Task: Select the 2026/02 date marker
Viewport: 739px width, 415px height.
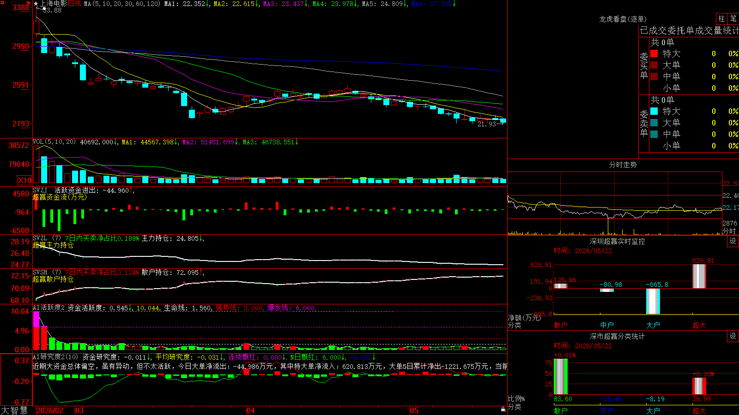Action: (50, 410)
